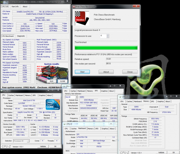Click the CPU Name field in Nuclearus

point(40,11)
